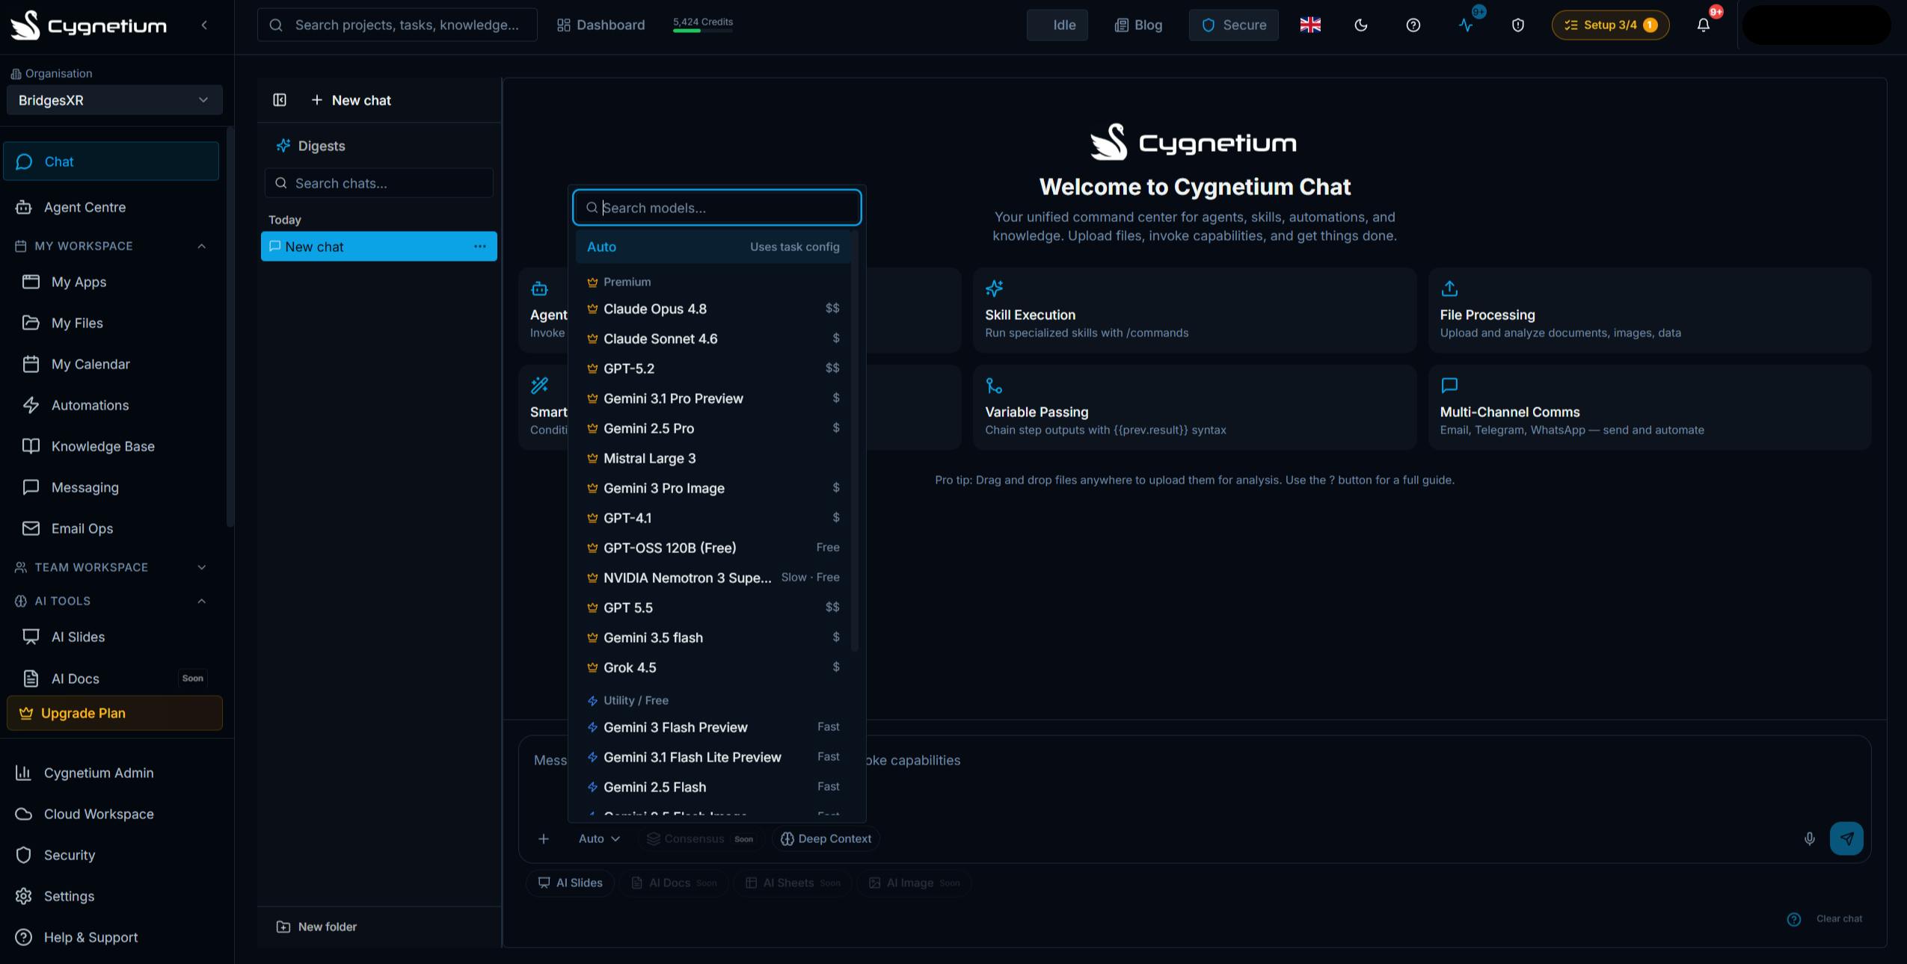Open Digests
The height and width of the screenshot is (964, 1907).
[310, 146]
